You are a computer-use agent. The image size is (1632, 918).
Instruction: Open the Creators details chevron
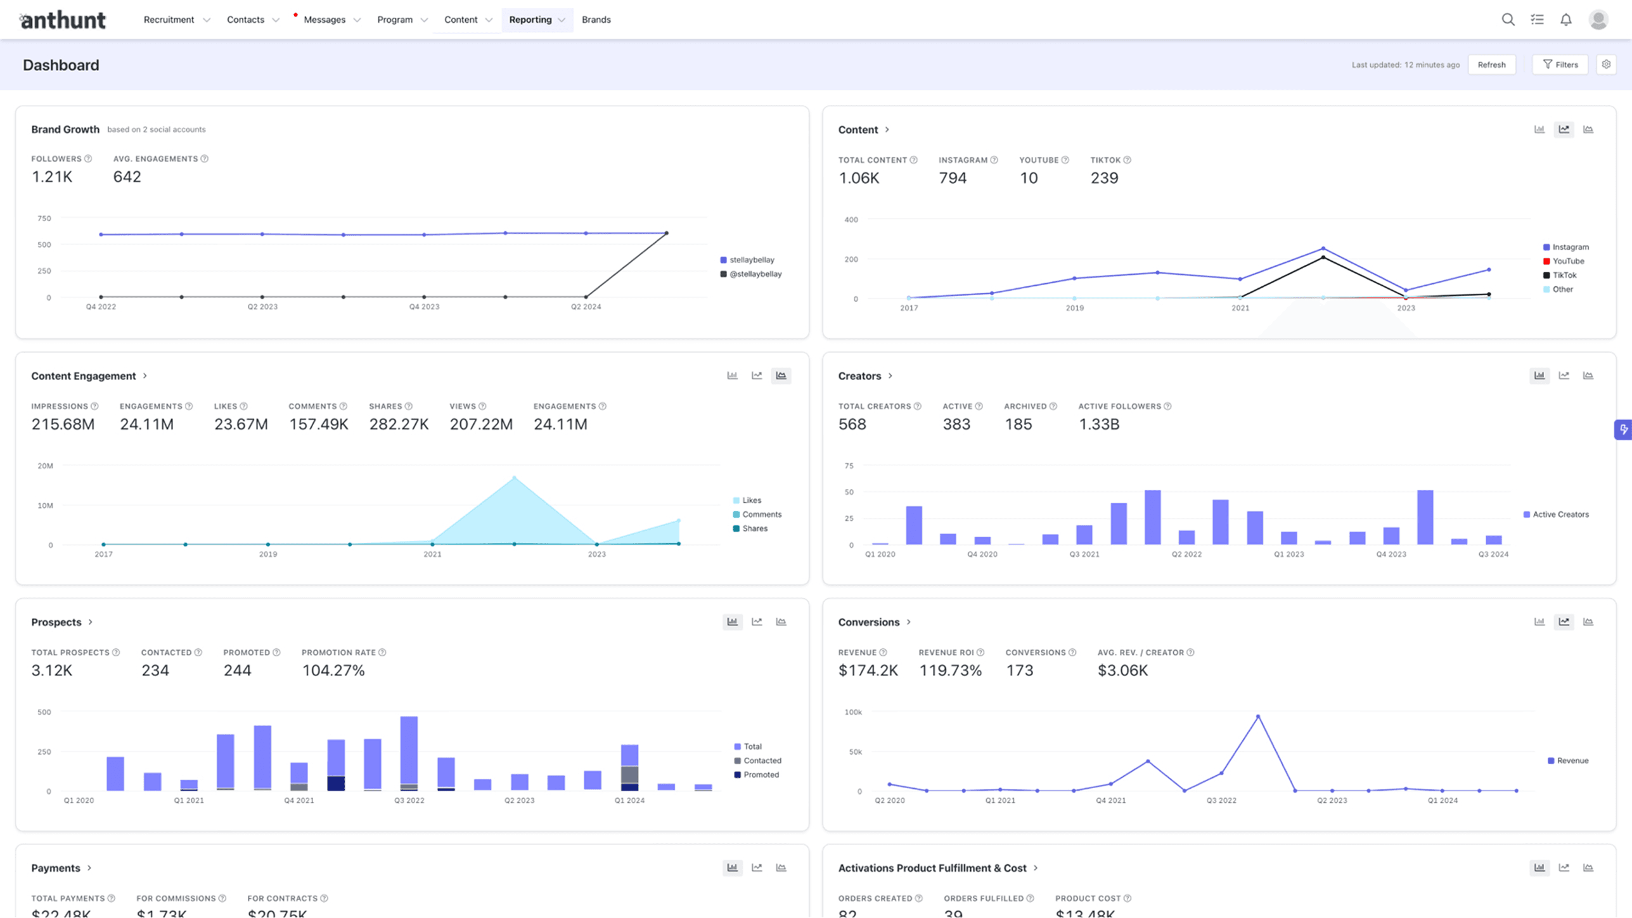point(890,376)
